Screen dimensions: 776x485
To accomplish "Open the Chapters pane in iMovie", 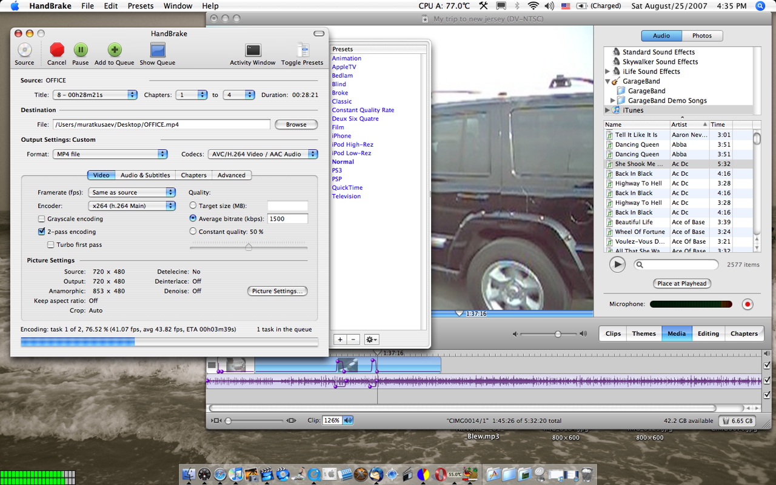I will pyautogui.click(x=744, y=333).
